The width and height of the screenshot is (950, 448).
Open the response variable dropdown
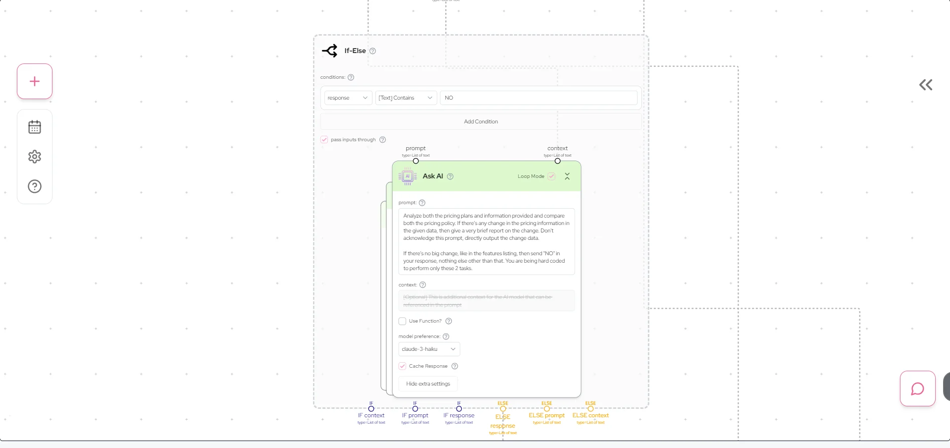coord(348,98)
